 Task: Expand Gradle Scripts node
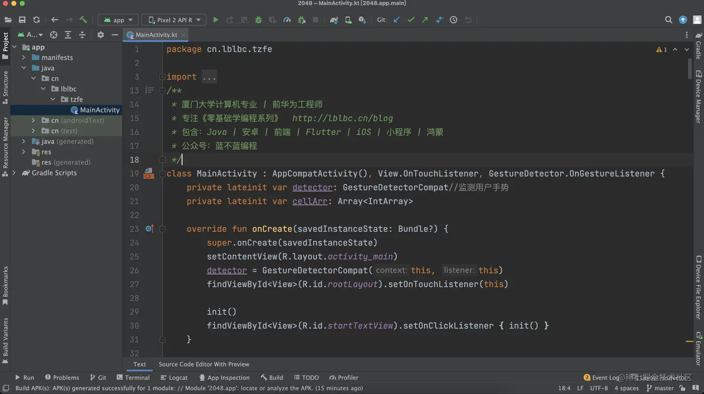click(14, 173)
